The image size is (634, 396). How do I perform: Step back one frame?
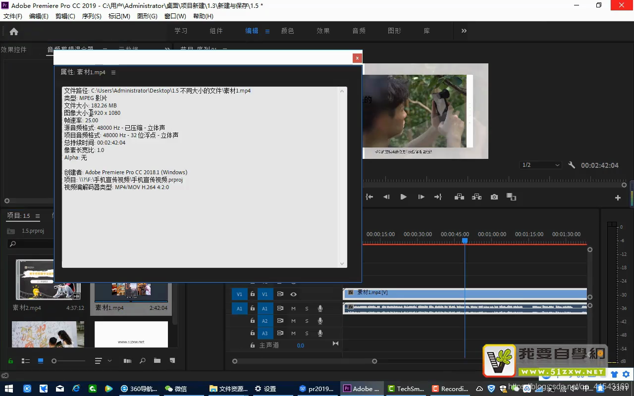386,197
